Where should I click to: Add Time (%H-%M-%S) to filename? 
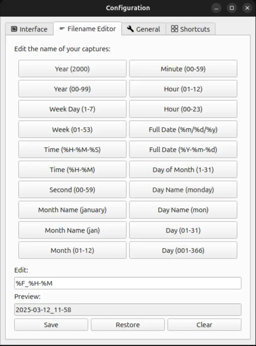72,149
